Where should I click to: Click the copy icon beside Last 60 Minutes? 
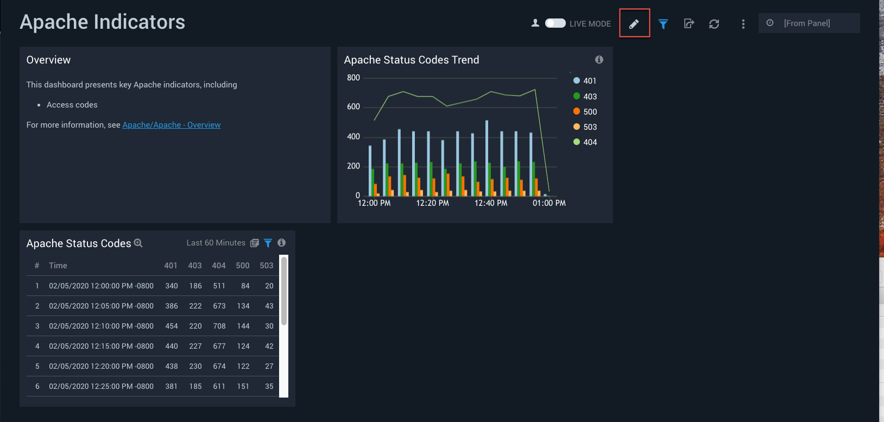coord(254,243)
